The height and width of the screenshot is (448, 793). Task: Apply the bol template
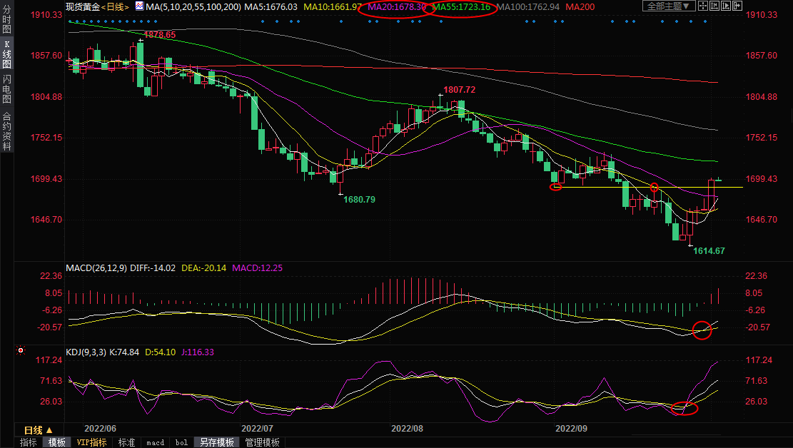click(x=181, y=442)
